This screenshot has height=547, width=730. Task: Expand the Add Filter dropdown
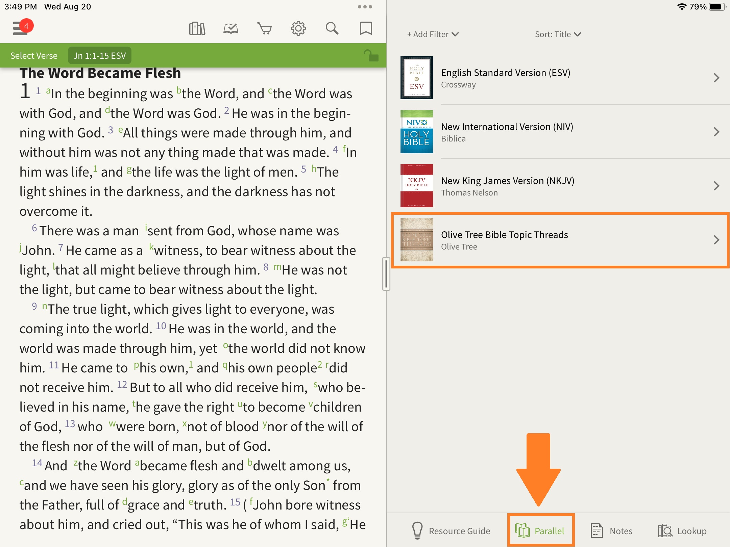click(x=433, y=34)
